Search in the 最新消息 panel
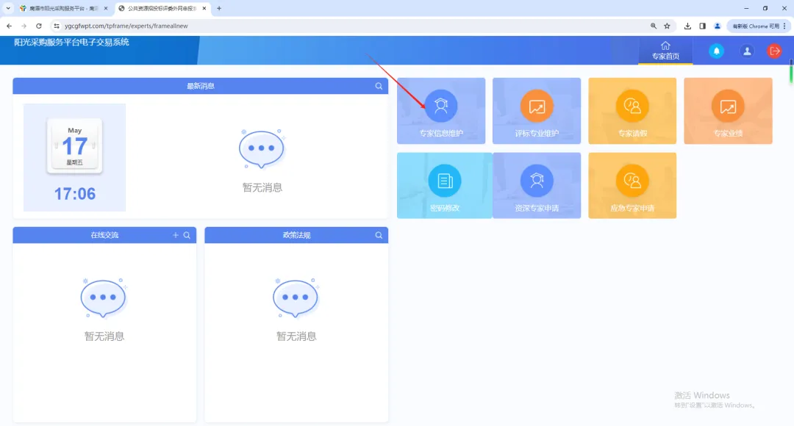The width and height of the screenshot is (794, 426). [x=379, y=86]
